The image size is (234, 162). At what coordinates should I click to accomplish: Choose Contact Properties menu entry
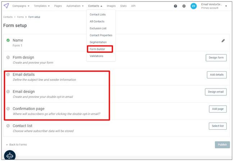[101, 35]
